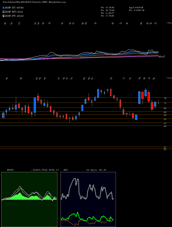Screen dimensions: 172x227
Task: Click the 'Pre H: 73.60' high value
Action: pos(107,10)
